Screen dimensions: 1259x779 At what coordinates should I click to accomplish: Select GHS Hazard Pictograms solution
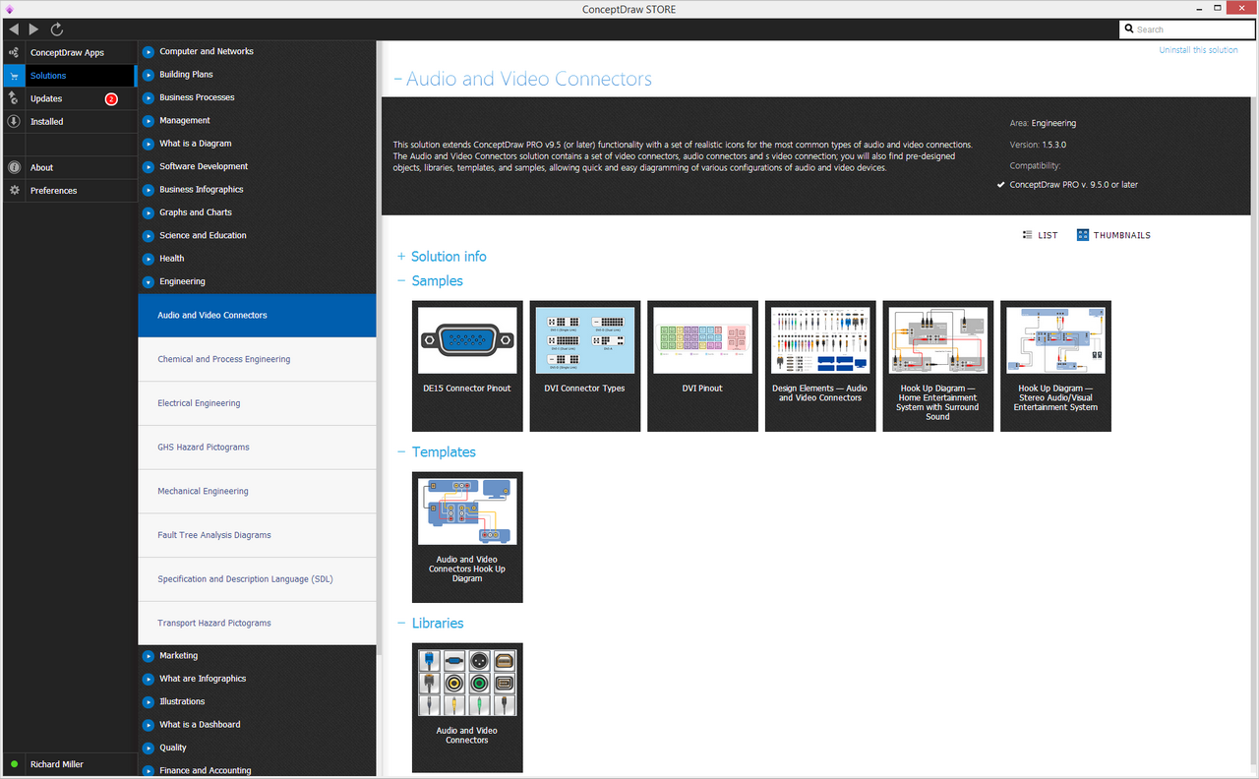coord(257,448)
